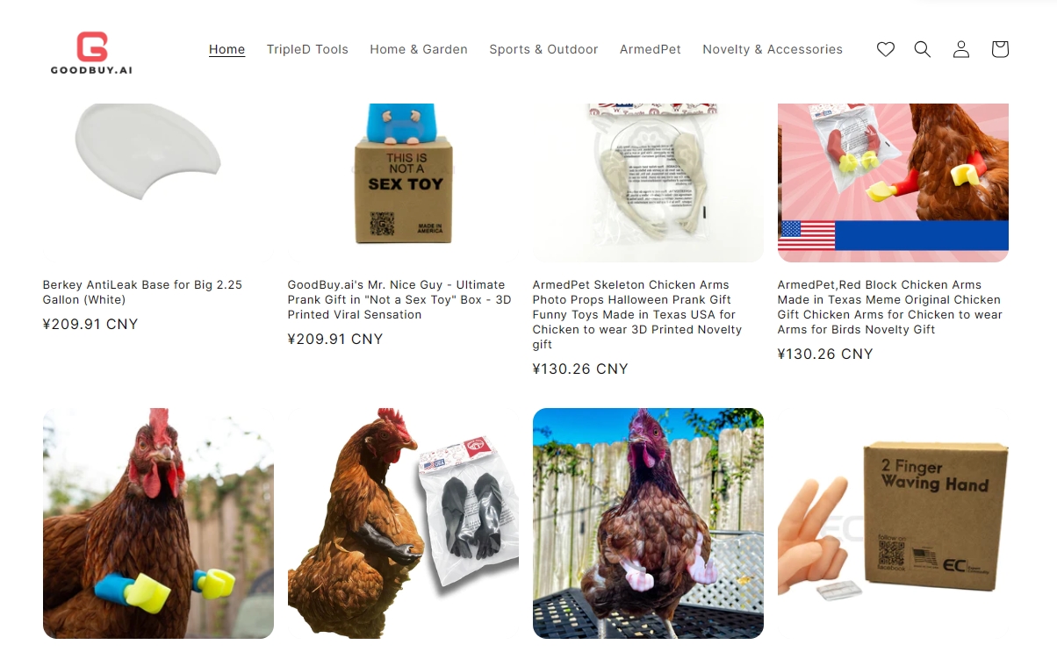Open Red Block Chicken Arms link
The image size is (1057, 652).
(x=889, y=307)
